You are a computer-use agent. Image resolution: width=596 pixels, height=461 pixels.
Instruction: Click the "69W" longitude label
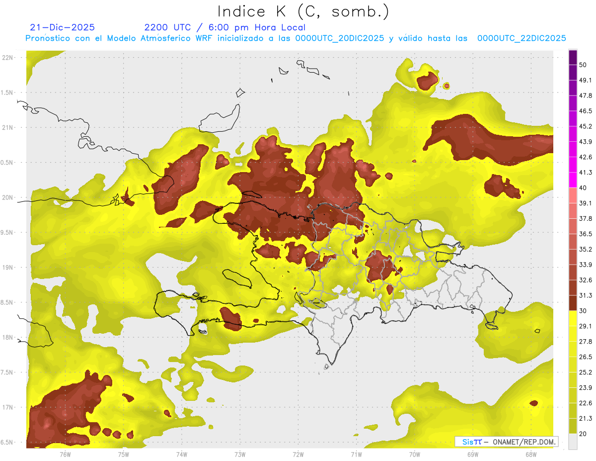pyautogui.click(x=472, y=454)
